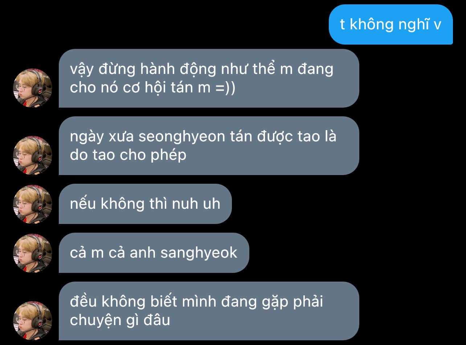
Task: Click the "nếu không thì nuh uh" bubble
Action: (x=145, y=204)
